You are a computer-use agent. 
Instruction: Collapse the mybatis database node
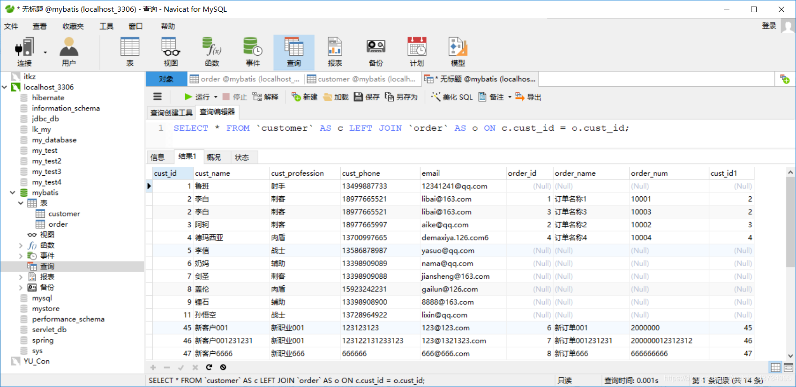(13, 193)
